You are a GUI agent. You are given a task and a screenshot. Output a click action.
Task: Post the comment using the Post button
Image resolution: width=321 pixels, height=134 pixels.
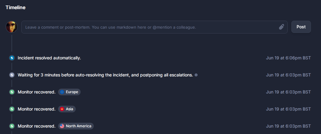coord(301,27)
